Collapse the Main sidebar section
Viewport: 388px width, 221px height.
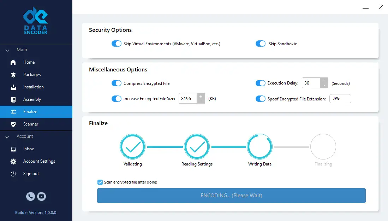(7, 50)
